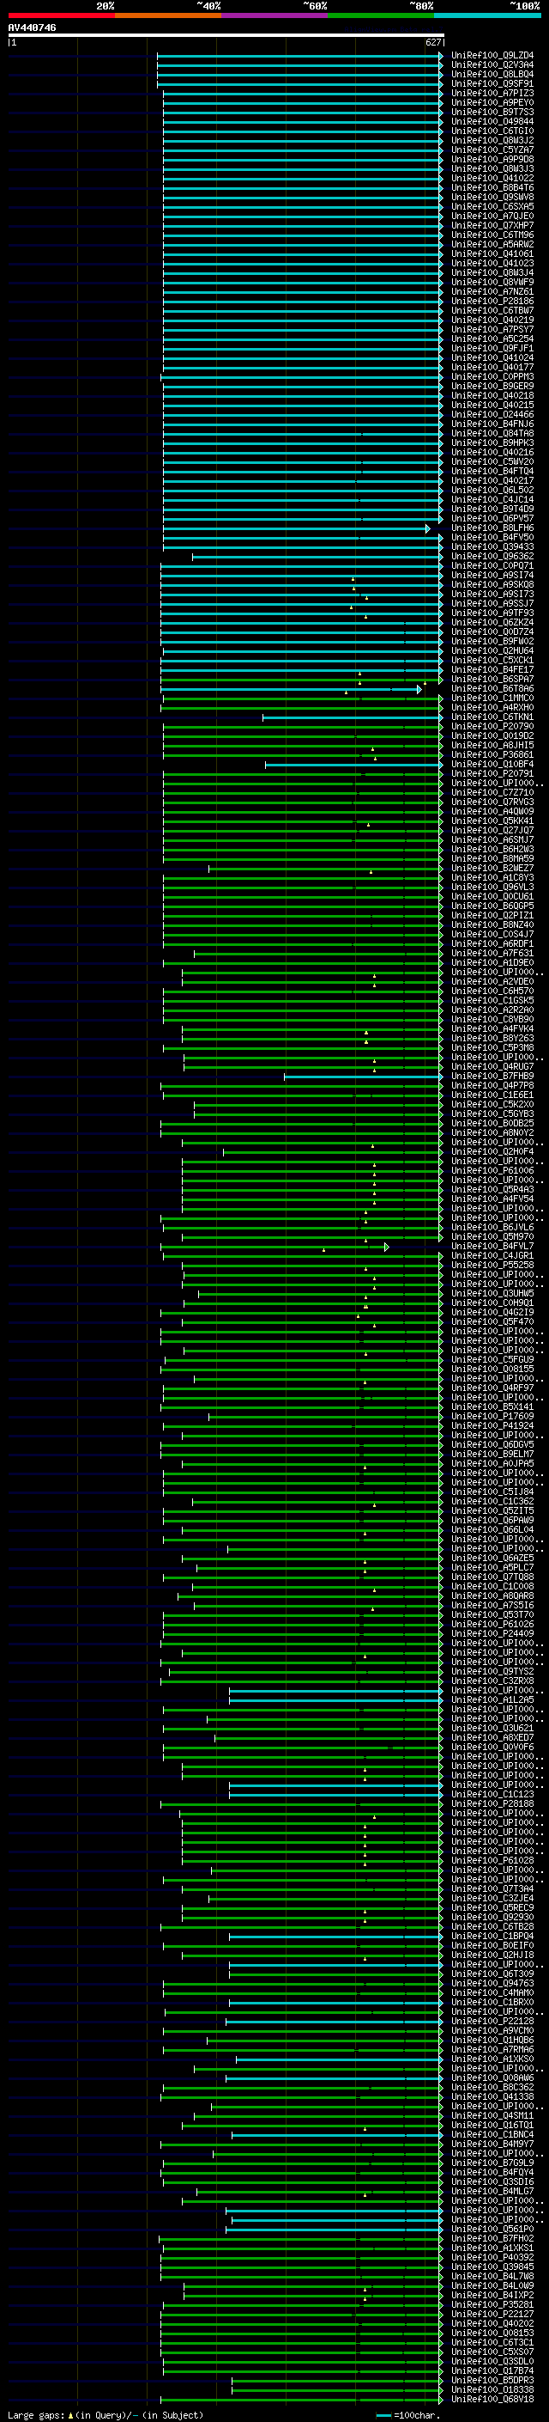Select hit label UniRef100_O49844
Image resolution: width=549 pixels, height=2422 pixels.
tap(492, 121)
